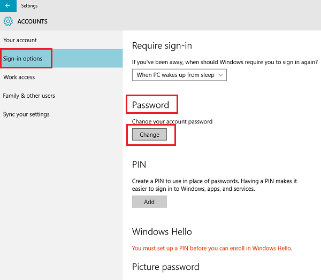Click the Add PIN button
Image resolution: width=321 pixels, height=280 pixels.
coord(149,201)
